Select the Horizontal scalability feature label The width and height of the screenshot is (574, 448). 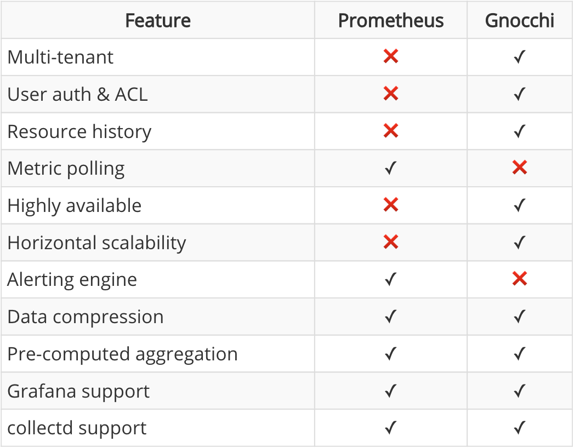tap(96, 243)
